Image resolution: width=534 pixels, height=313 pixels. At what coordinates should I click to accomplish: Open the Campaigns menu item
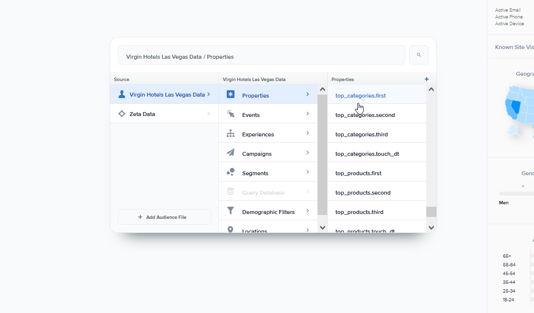pos(257,154)
